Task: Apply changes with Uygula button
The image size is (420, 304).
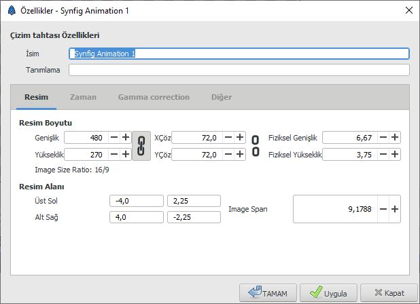Action: [x=328, y=293]
